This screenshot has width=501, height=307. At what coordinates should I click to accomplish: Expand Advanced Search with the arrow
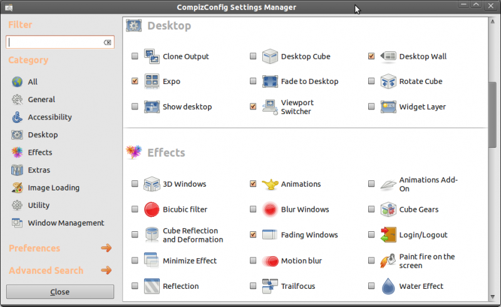point(106,271)
